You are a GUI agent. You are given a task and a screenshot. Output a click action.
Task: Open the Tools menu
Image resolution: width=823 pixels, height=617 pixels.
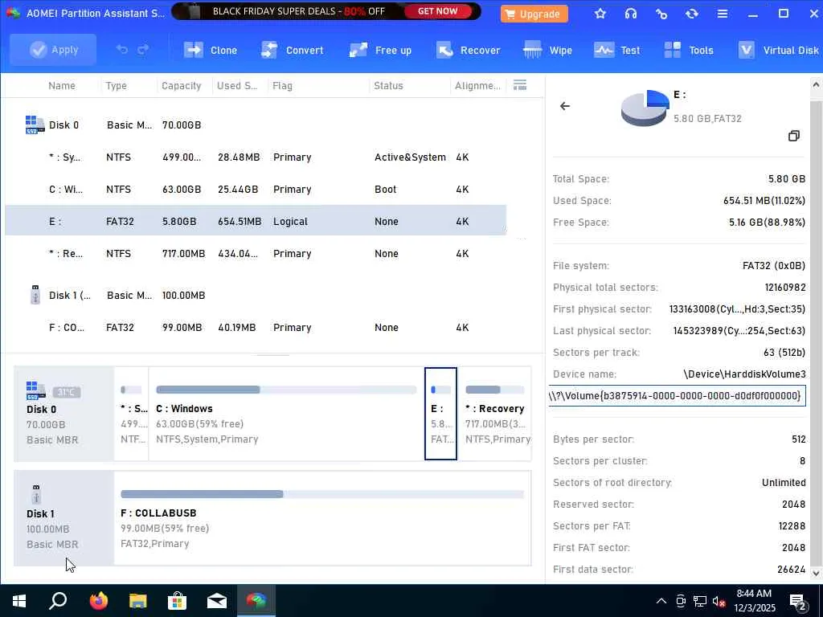(x=688, y=51)
